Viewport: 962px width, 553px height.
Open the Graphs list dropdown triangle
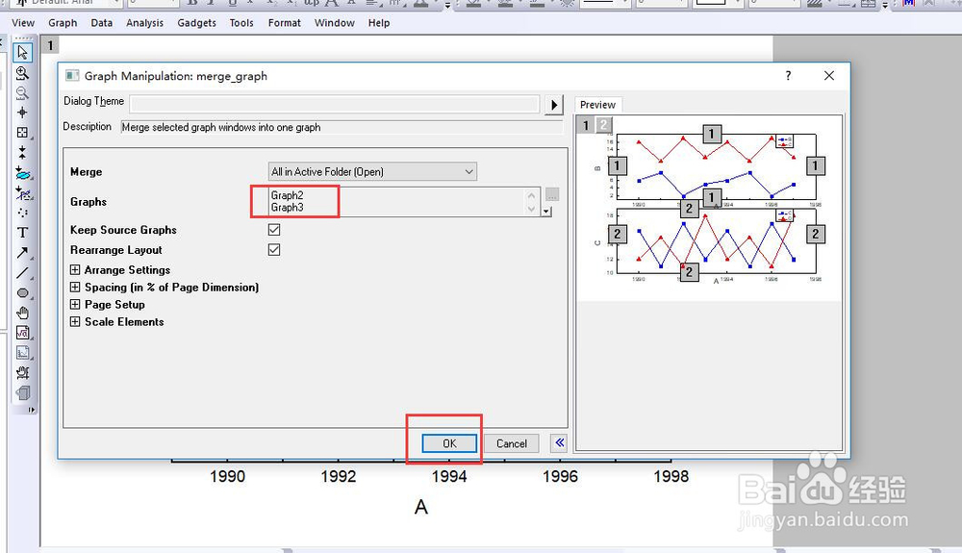tap(546, 212)
